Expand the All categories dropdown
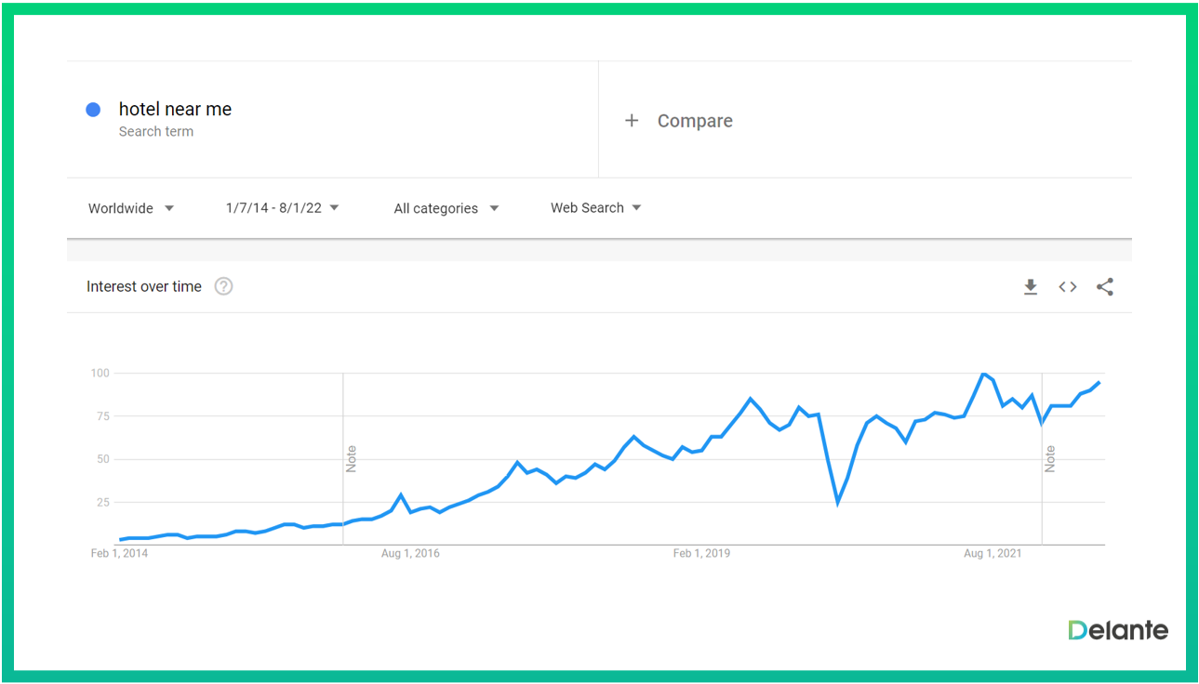 coord(446,208)
